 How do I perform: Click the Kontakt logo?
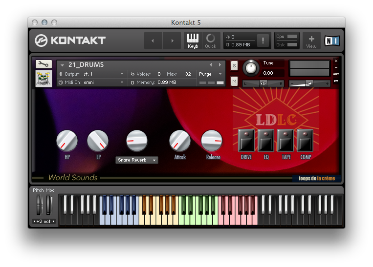point(70,41)
